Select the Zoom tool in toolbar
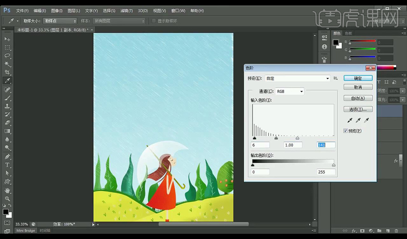The height and width of the screenshot is (239, 407). pyautogui.click(x=7, y=199)
